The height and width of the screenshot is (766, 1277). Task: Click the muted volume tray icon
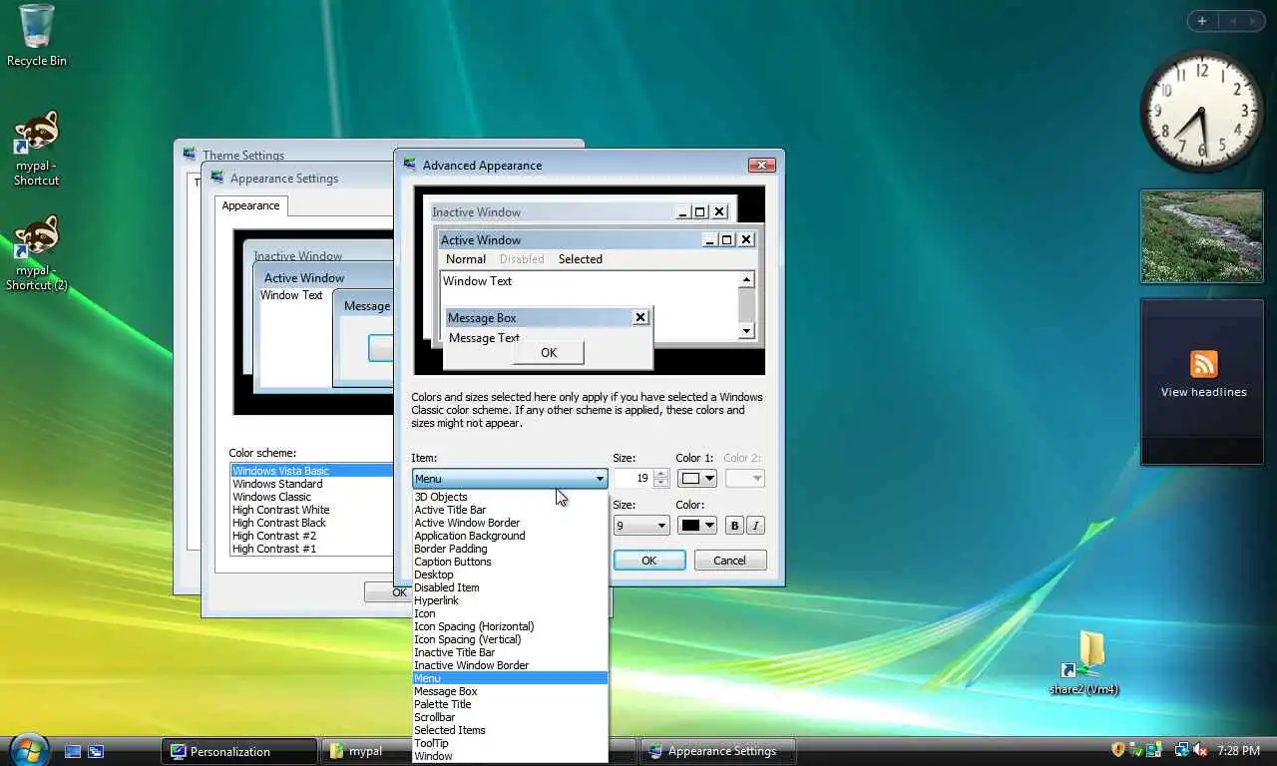(1200, 750)
